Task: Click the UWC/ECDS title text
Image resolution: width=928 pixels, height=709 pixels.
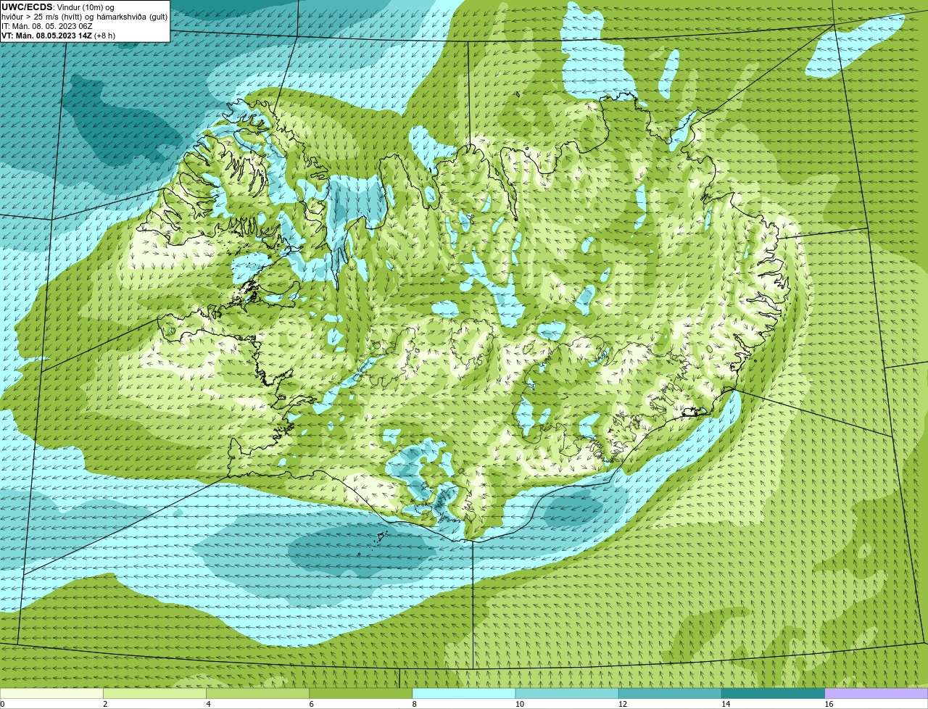Action: 27,7
